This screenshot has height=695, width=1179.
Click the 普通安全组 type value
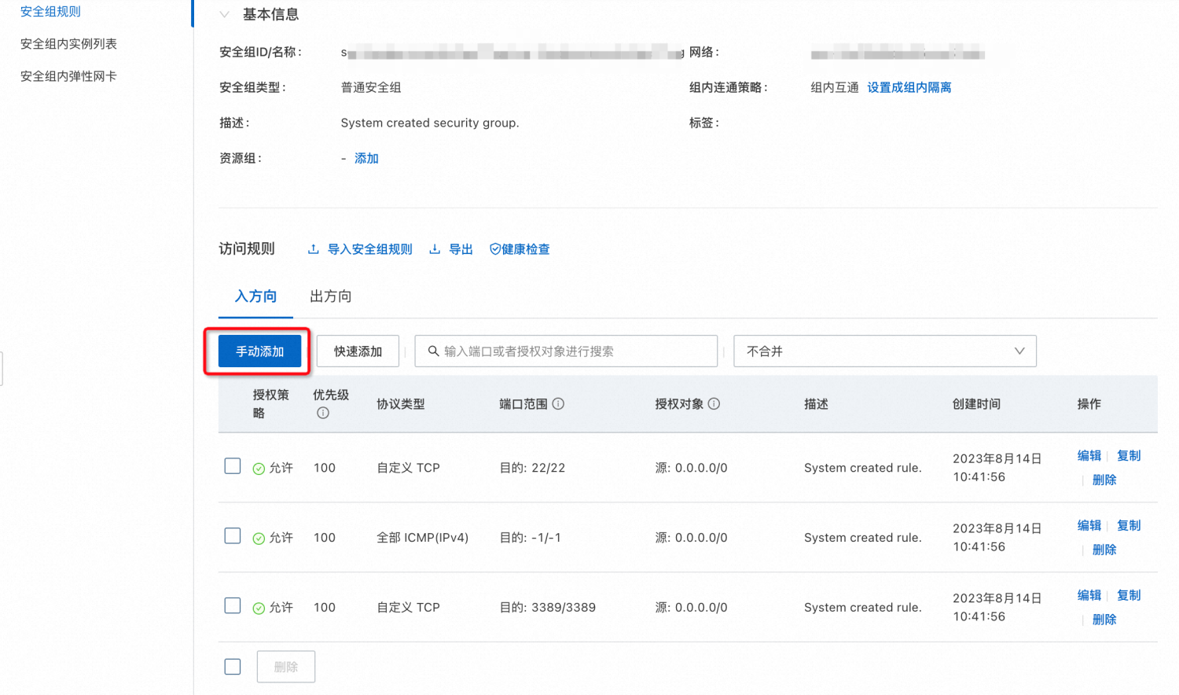[x=371, y=87]
